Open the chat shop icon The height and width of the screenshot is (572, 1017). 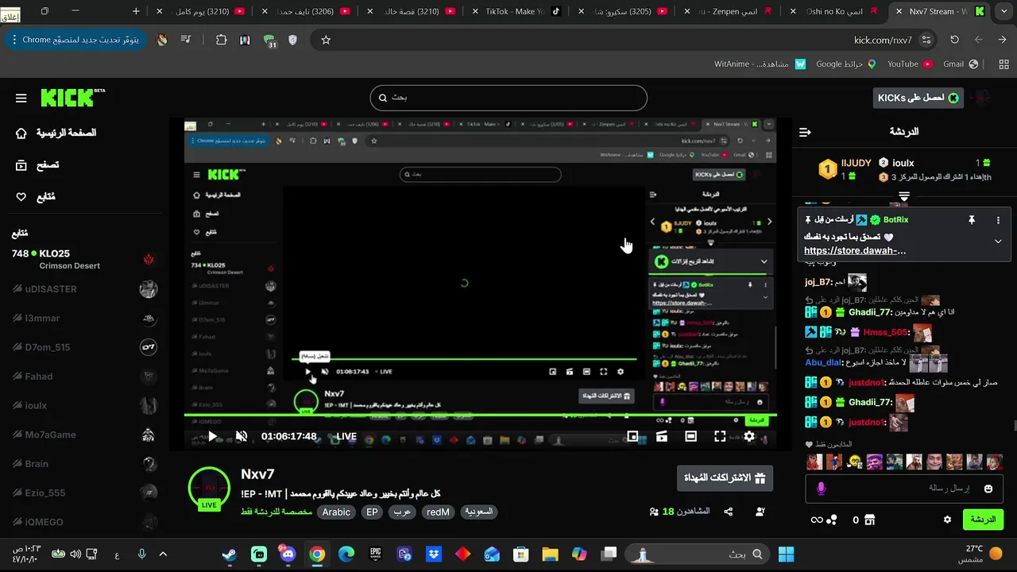point(869,520)
